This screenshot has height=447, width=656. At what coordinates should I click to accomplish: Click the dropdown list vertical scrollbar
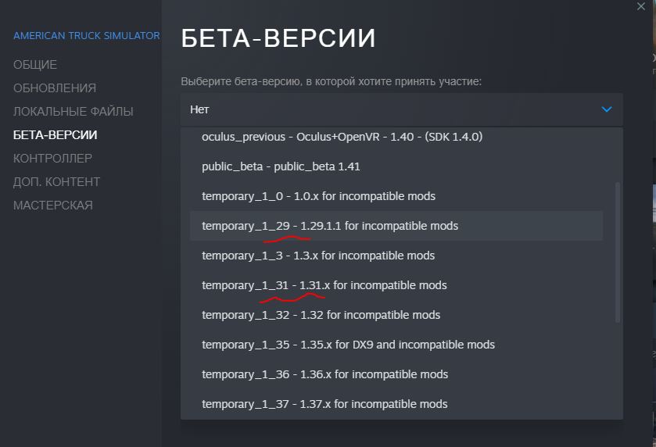(x=618, y=252)
